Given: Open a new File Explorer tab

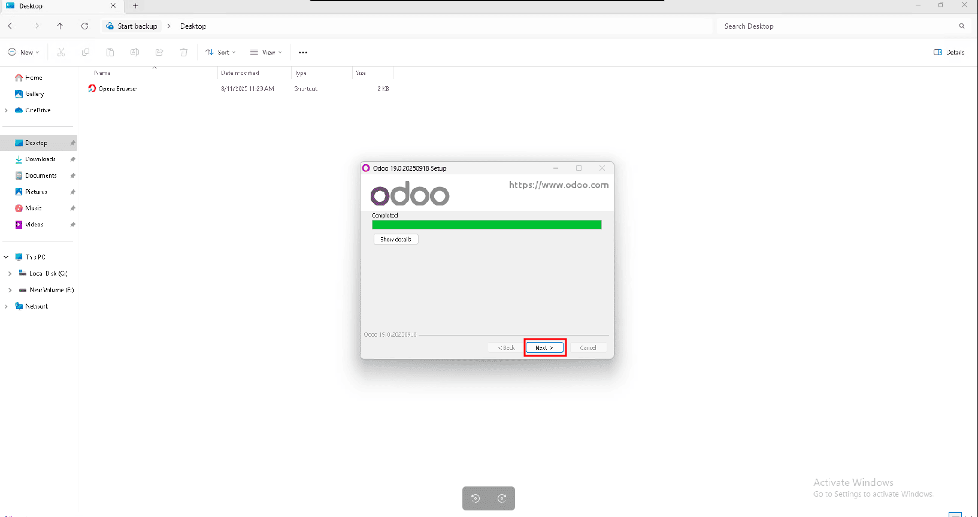Looking at the screenshot, I should coord(135,6).
